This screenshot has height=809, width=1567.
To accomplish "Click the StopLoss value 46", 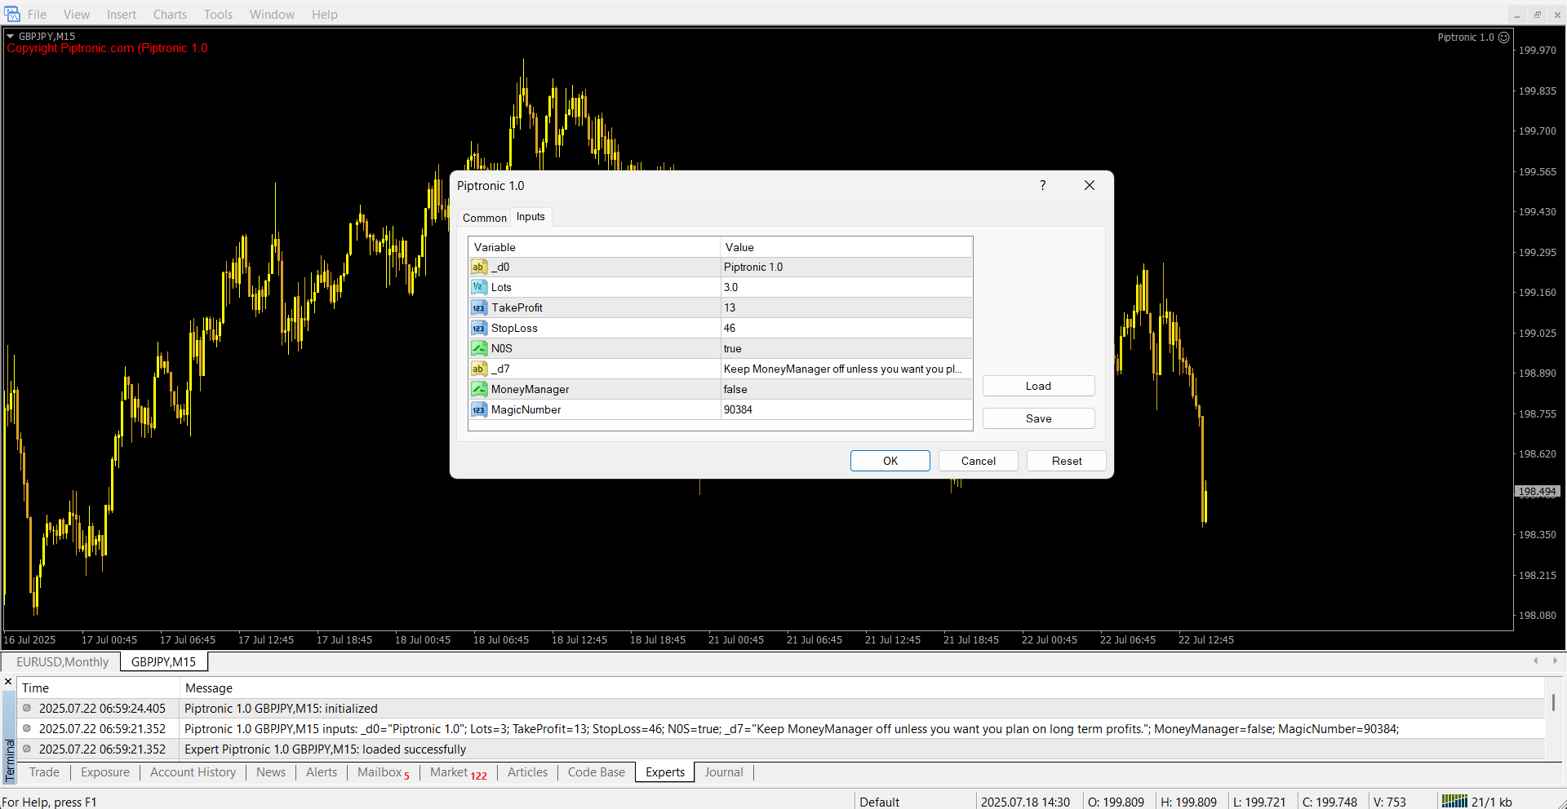I will [846, 328].
